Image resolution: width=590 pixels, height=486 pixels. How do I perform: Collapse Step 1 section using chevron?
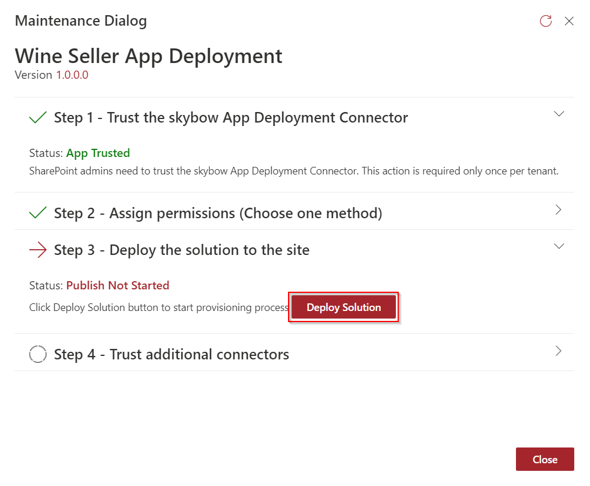[x=559, y=114]
